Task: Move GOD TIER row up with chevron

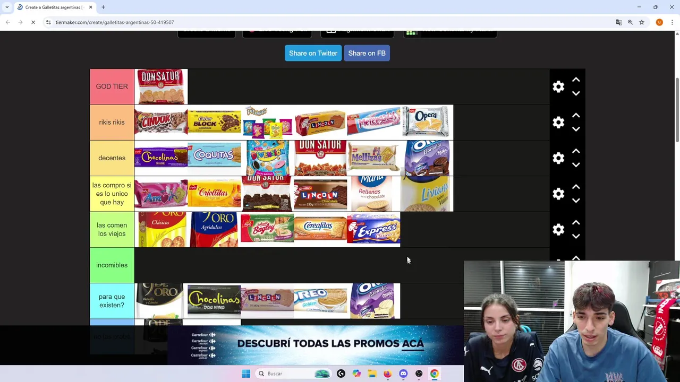Action: (576, 80)
